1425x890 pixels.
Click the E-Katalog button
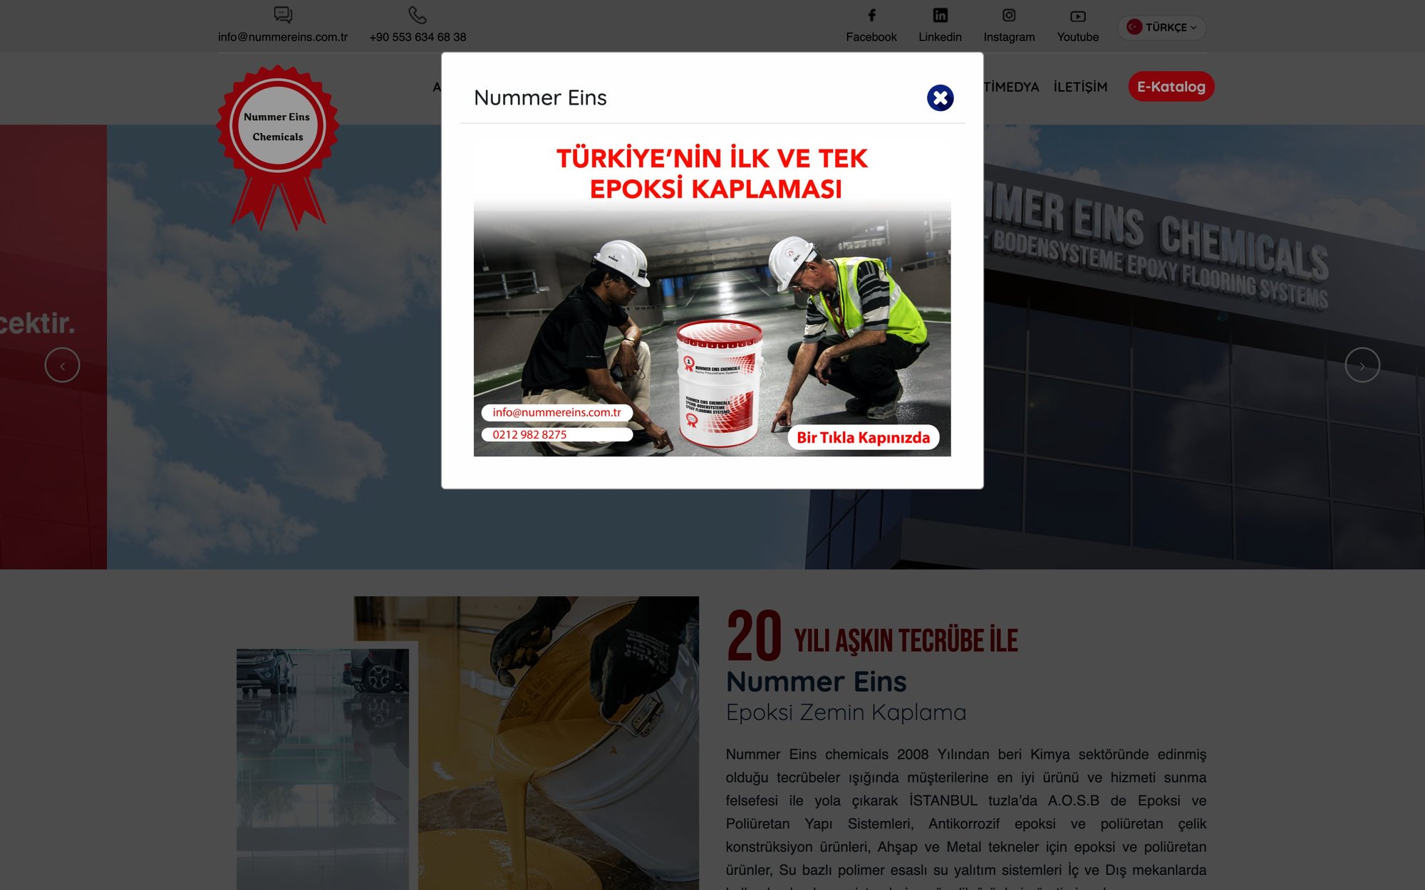coord(1171,87)
